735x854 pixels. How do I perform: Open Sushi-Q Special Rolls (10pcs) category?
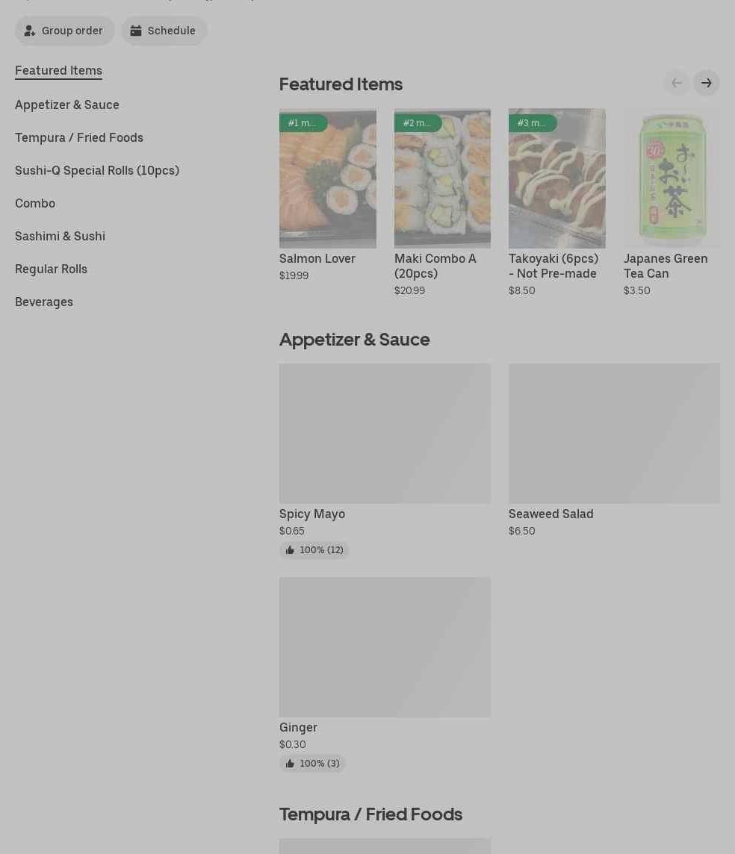coord(97,170)
